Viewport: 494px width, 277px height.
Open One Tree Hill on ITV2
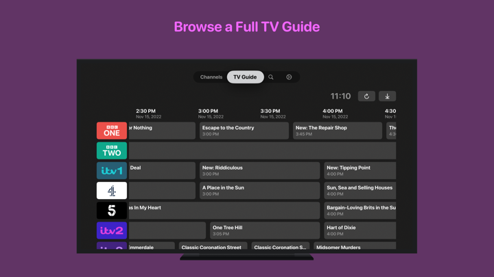[x=265, y=230]
